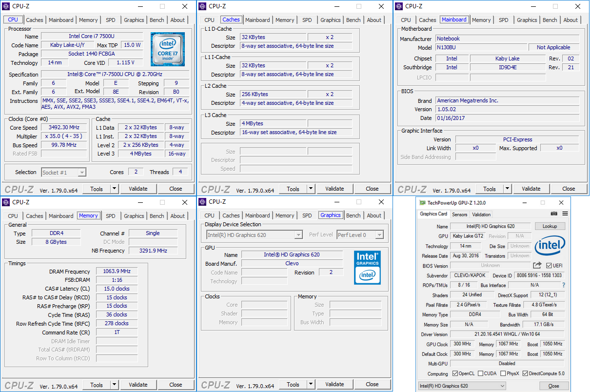Viewport: 590px width, 392px height.
Task: Open CPU tab in CPU-Z window showing Timings
Action: [x=13, y=216]
